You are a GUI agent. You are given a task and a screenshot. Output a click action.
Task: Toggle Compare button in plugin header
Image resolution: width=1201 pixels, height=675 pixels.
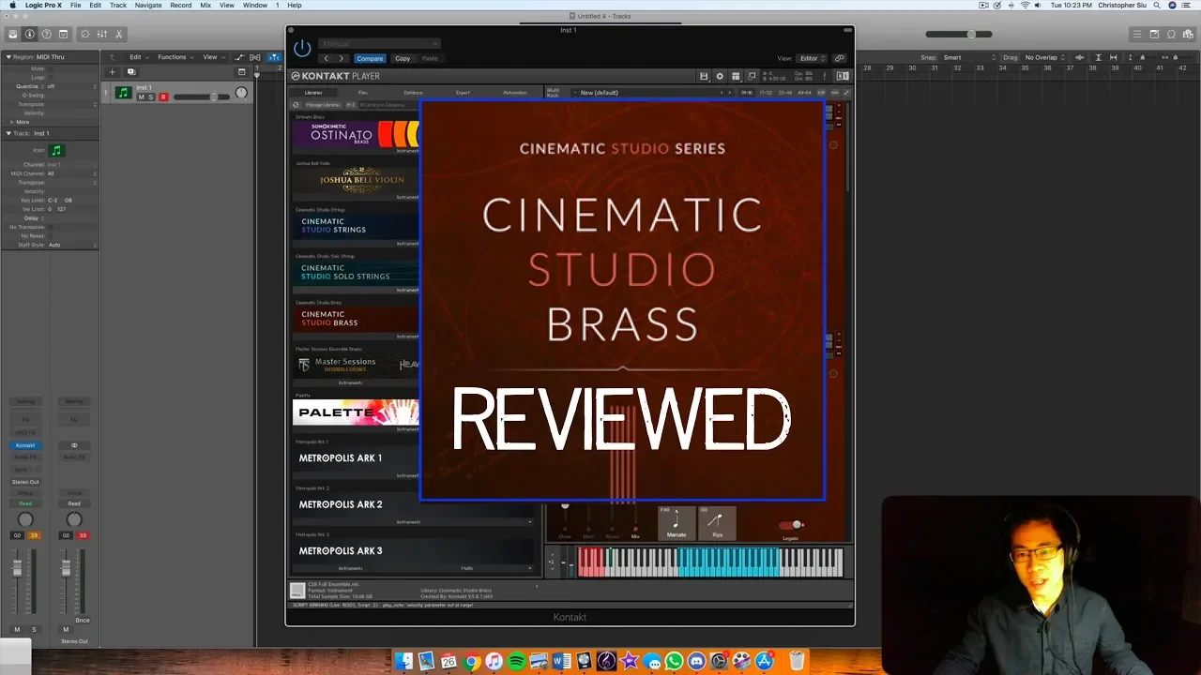pyautogui.click(x=369, y=58)
